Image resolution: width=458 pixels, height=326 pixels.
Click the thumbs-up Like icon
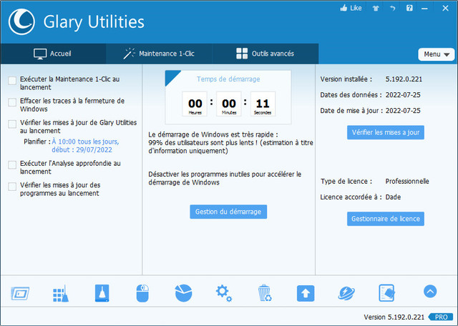click(x=343, y=8)
